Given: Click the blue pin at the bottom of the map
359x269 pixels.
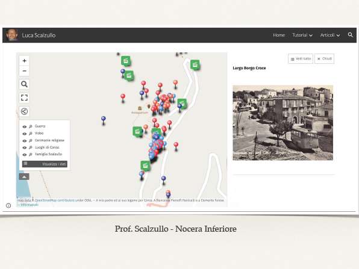Looking at the screenshot, I should 168,196.
